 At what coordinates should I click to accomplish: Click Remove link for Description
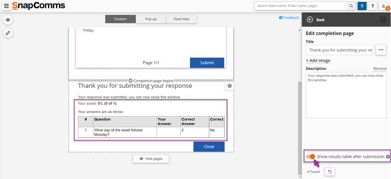click(380, 69)
